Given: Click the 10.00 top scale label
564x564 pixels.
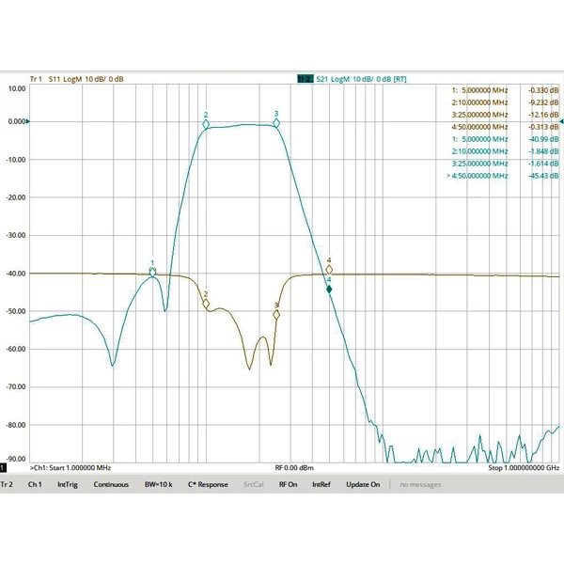Looking at the screenshot, I should (17, 89).
